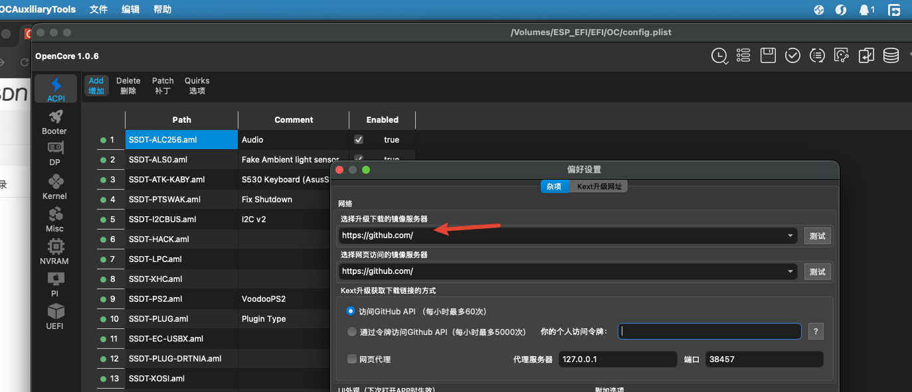
Task: Open the ? token help popup
Action: coord(815,331)
